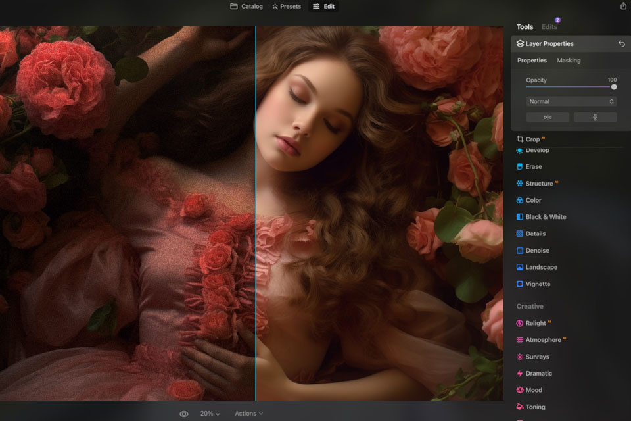Open the Normal blend mode dropdown
Screen dimensions: 631x421
point(571,101)
